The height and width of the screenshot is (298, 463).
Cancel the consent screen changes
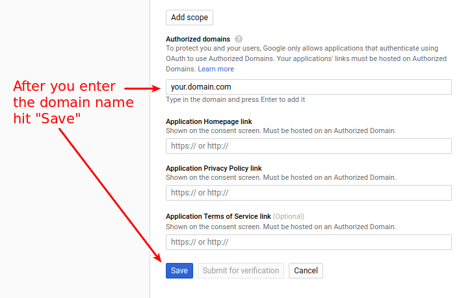(306, 271)
